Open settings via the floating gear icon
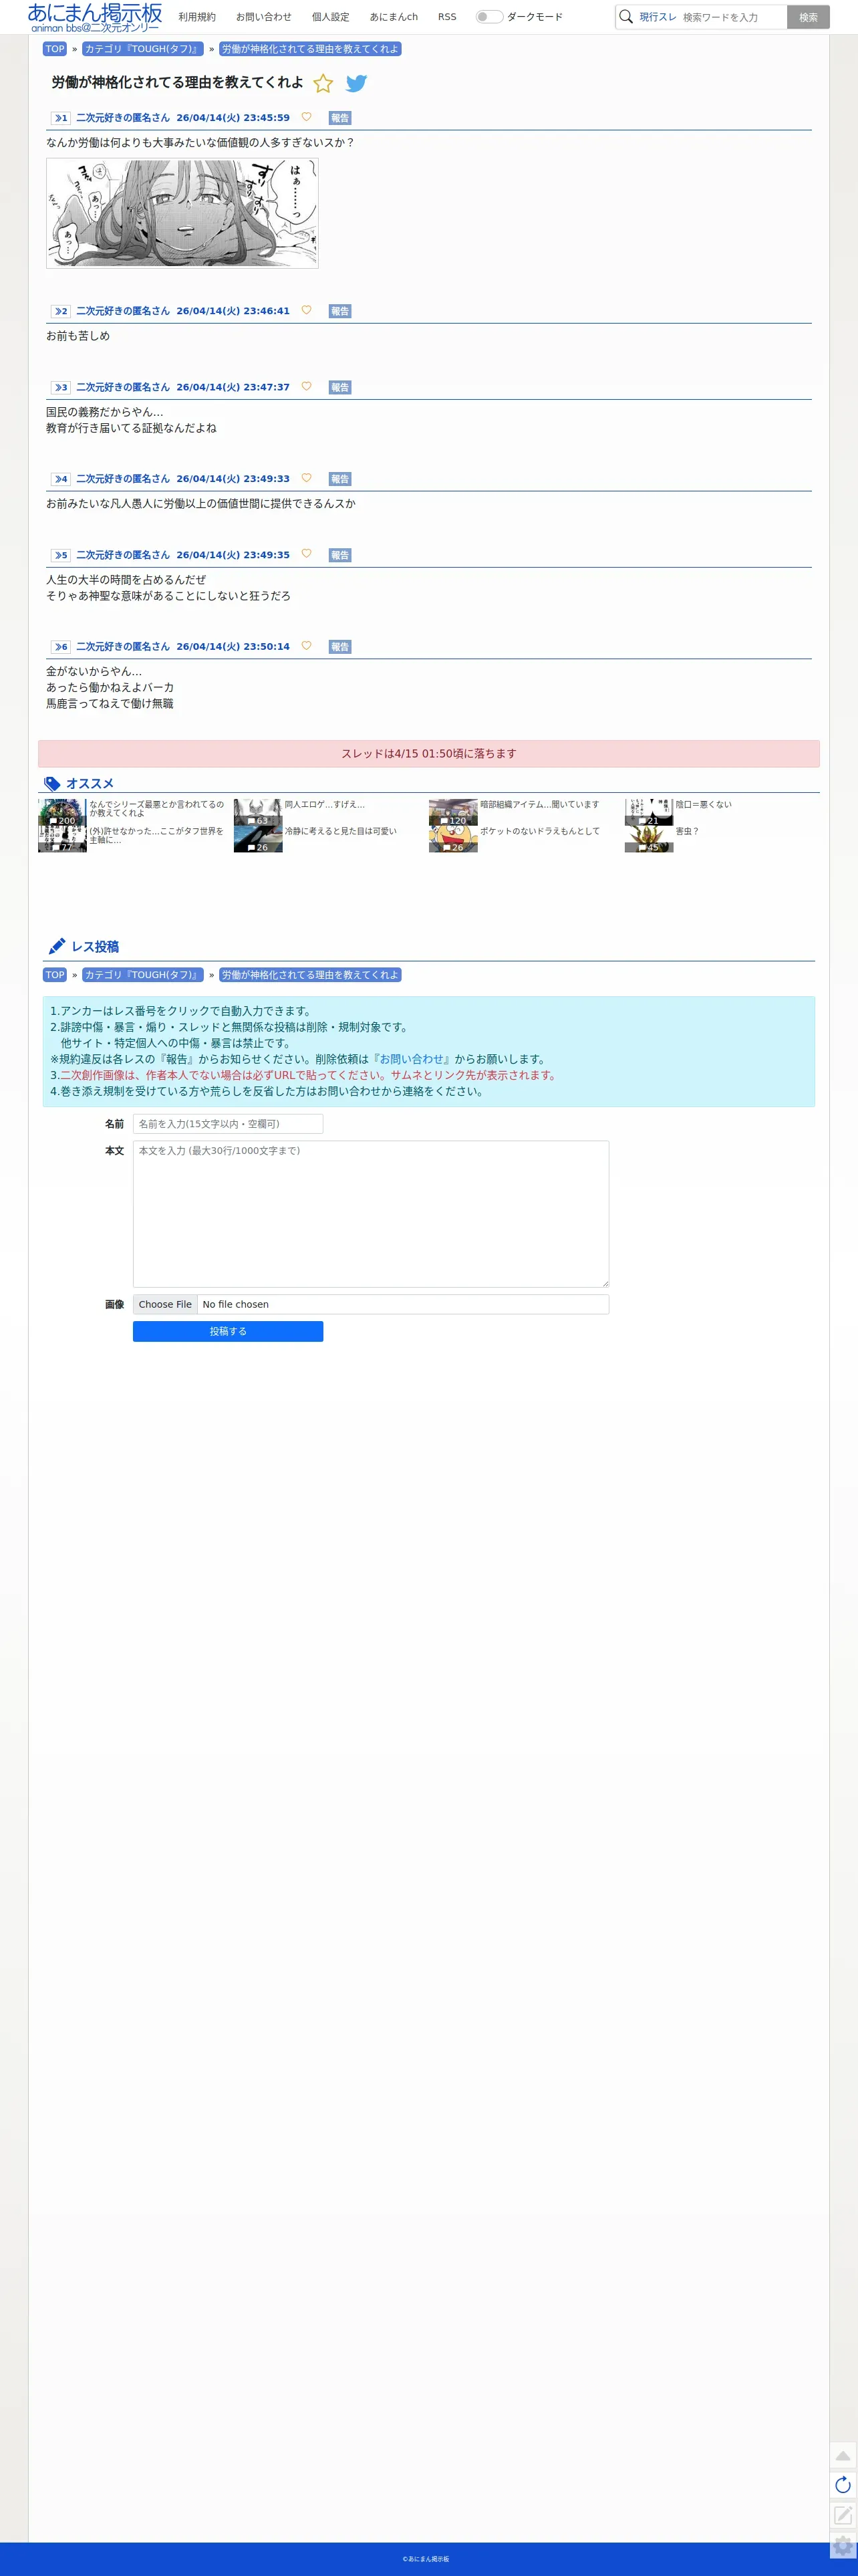858x2576 pixels. pyautogui.click(x=843, y=2545)
